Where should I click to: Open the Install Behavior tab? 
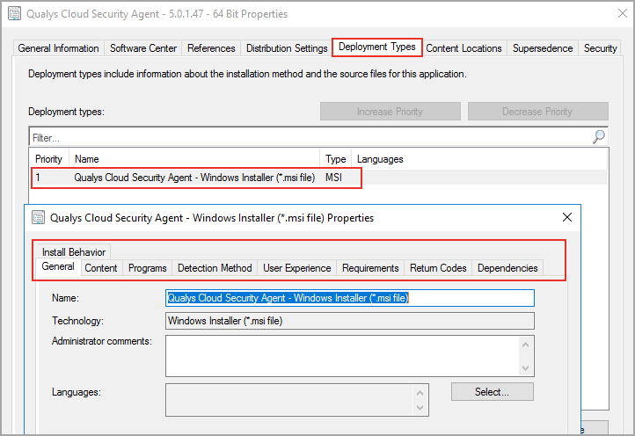tap(74, 252)
